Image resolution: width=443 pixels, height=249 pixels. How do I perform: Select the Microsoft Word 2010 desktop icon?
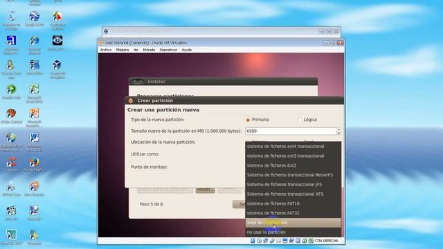click(34, 142)
